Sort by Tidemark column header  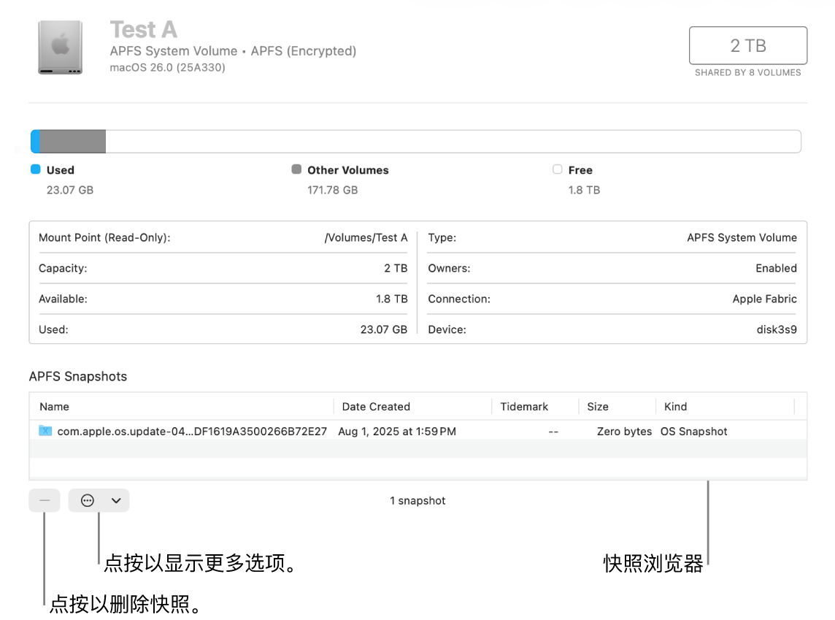(x=524, y=407)
